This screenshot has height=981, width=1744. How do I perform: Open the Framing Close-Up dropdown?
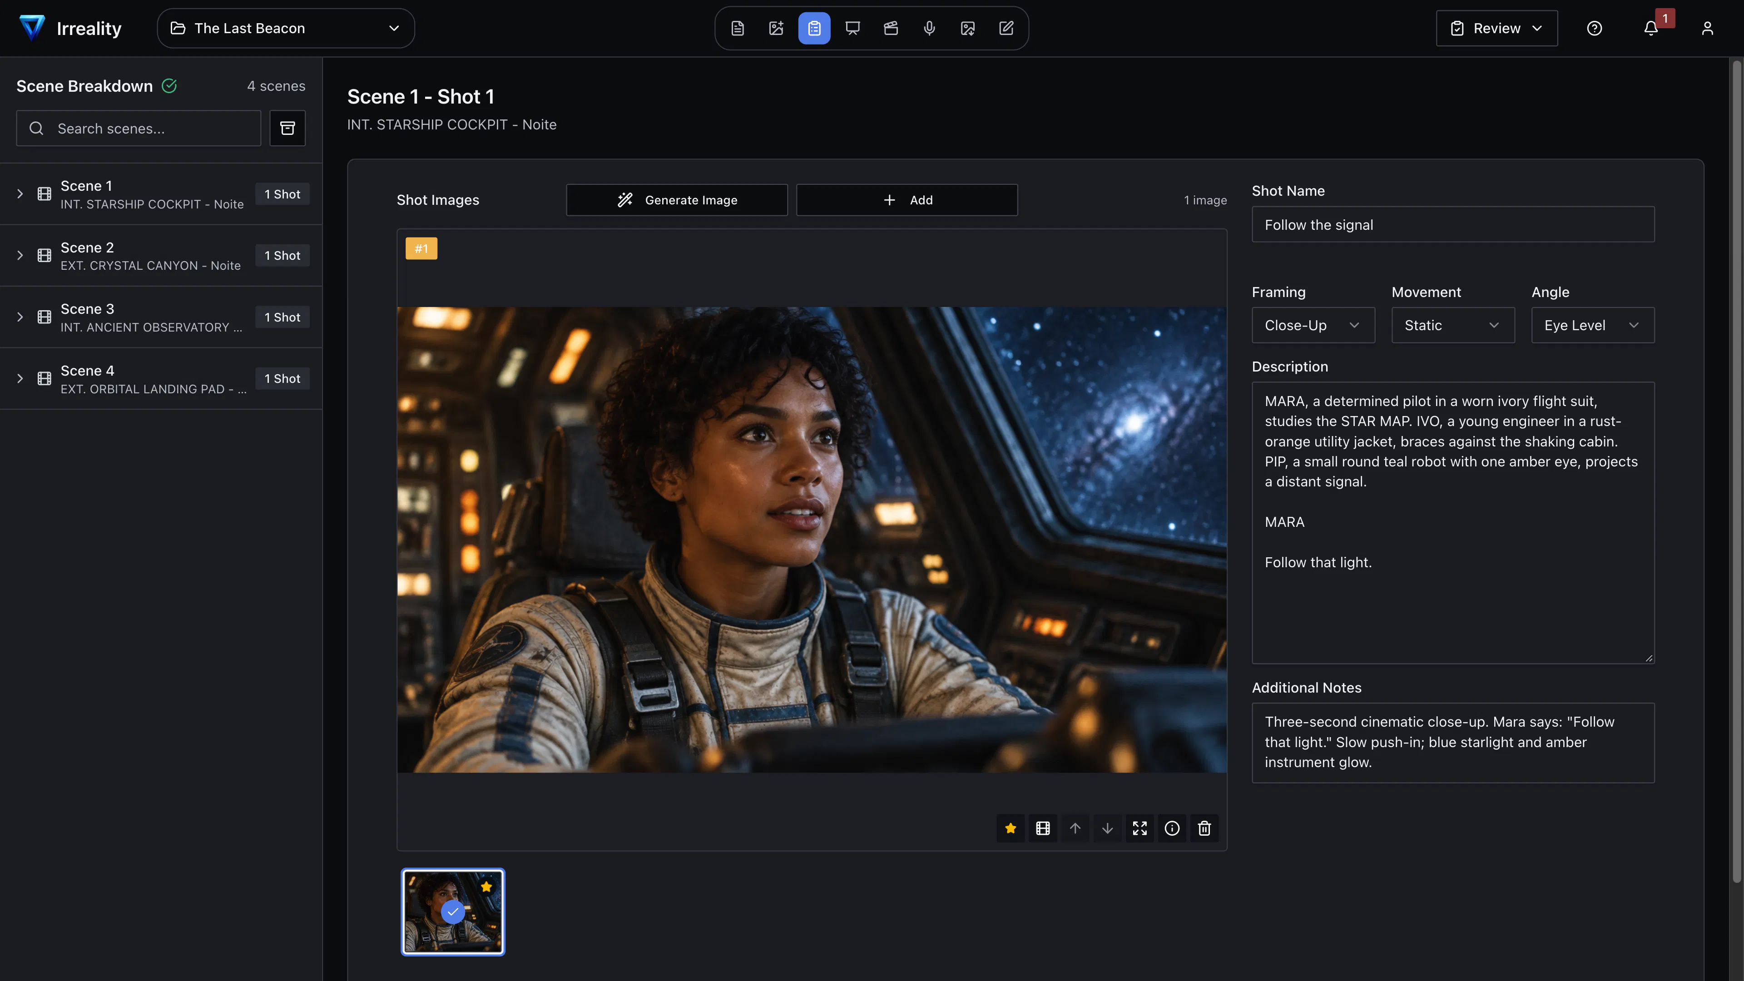coord(1313,325)
